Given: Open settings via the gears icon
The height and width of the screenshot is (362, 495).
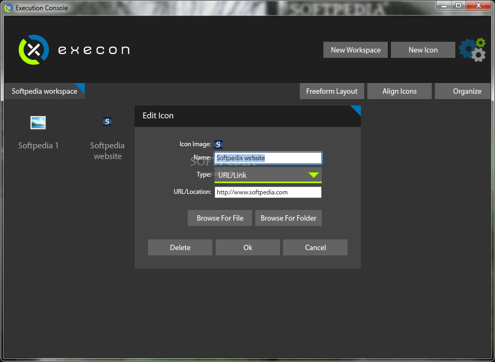Looking at the screenshot, I should pyautogui.click(x=472, y=50).
